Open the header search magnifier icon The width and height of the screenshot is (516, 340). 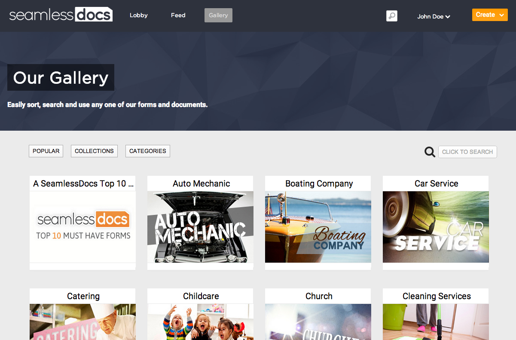point(392,16)
